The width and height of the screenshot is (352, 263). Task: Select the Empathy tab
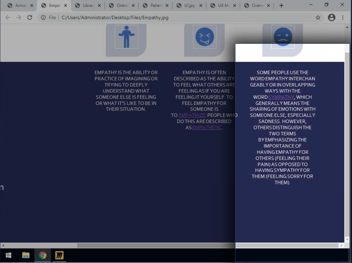54,6
